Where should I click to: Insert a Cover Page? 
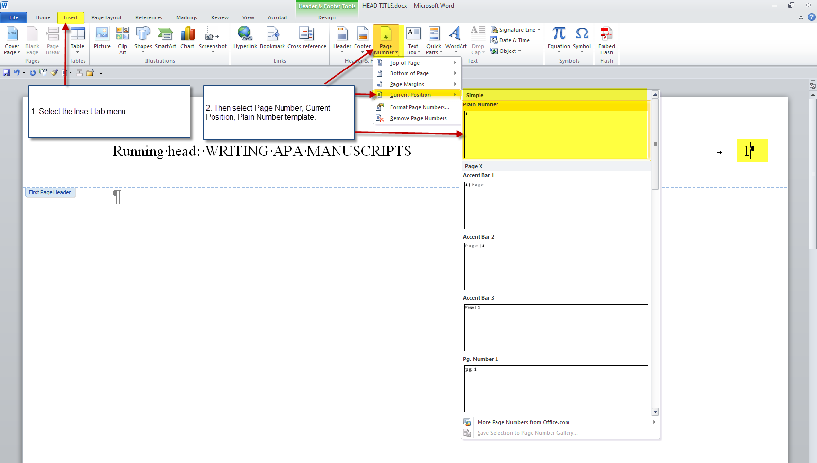12,41
